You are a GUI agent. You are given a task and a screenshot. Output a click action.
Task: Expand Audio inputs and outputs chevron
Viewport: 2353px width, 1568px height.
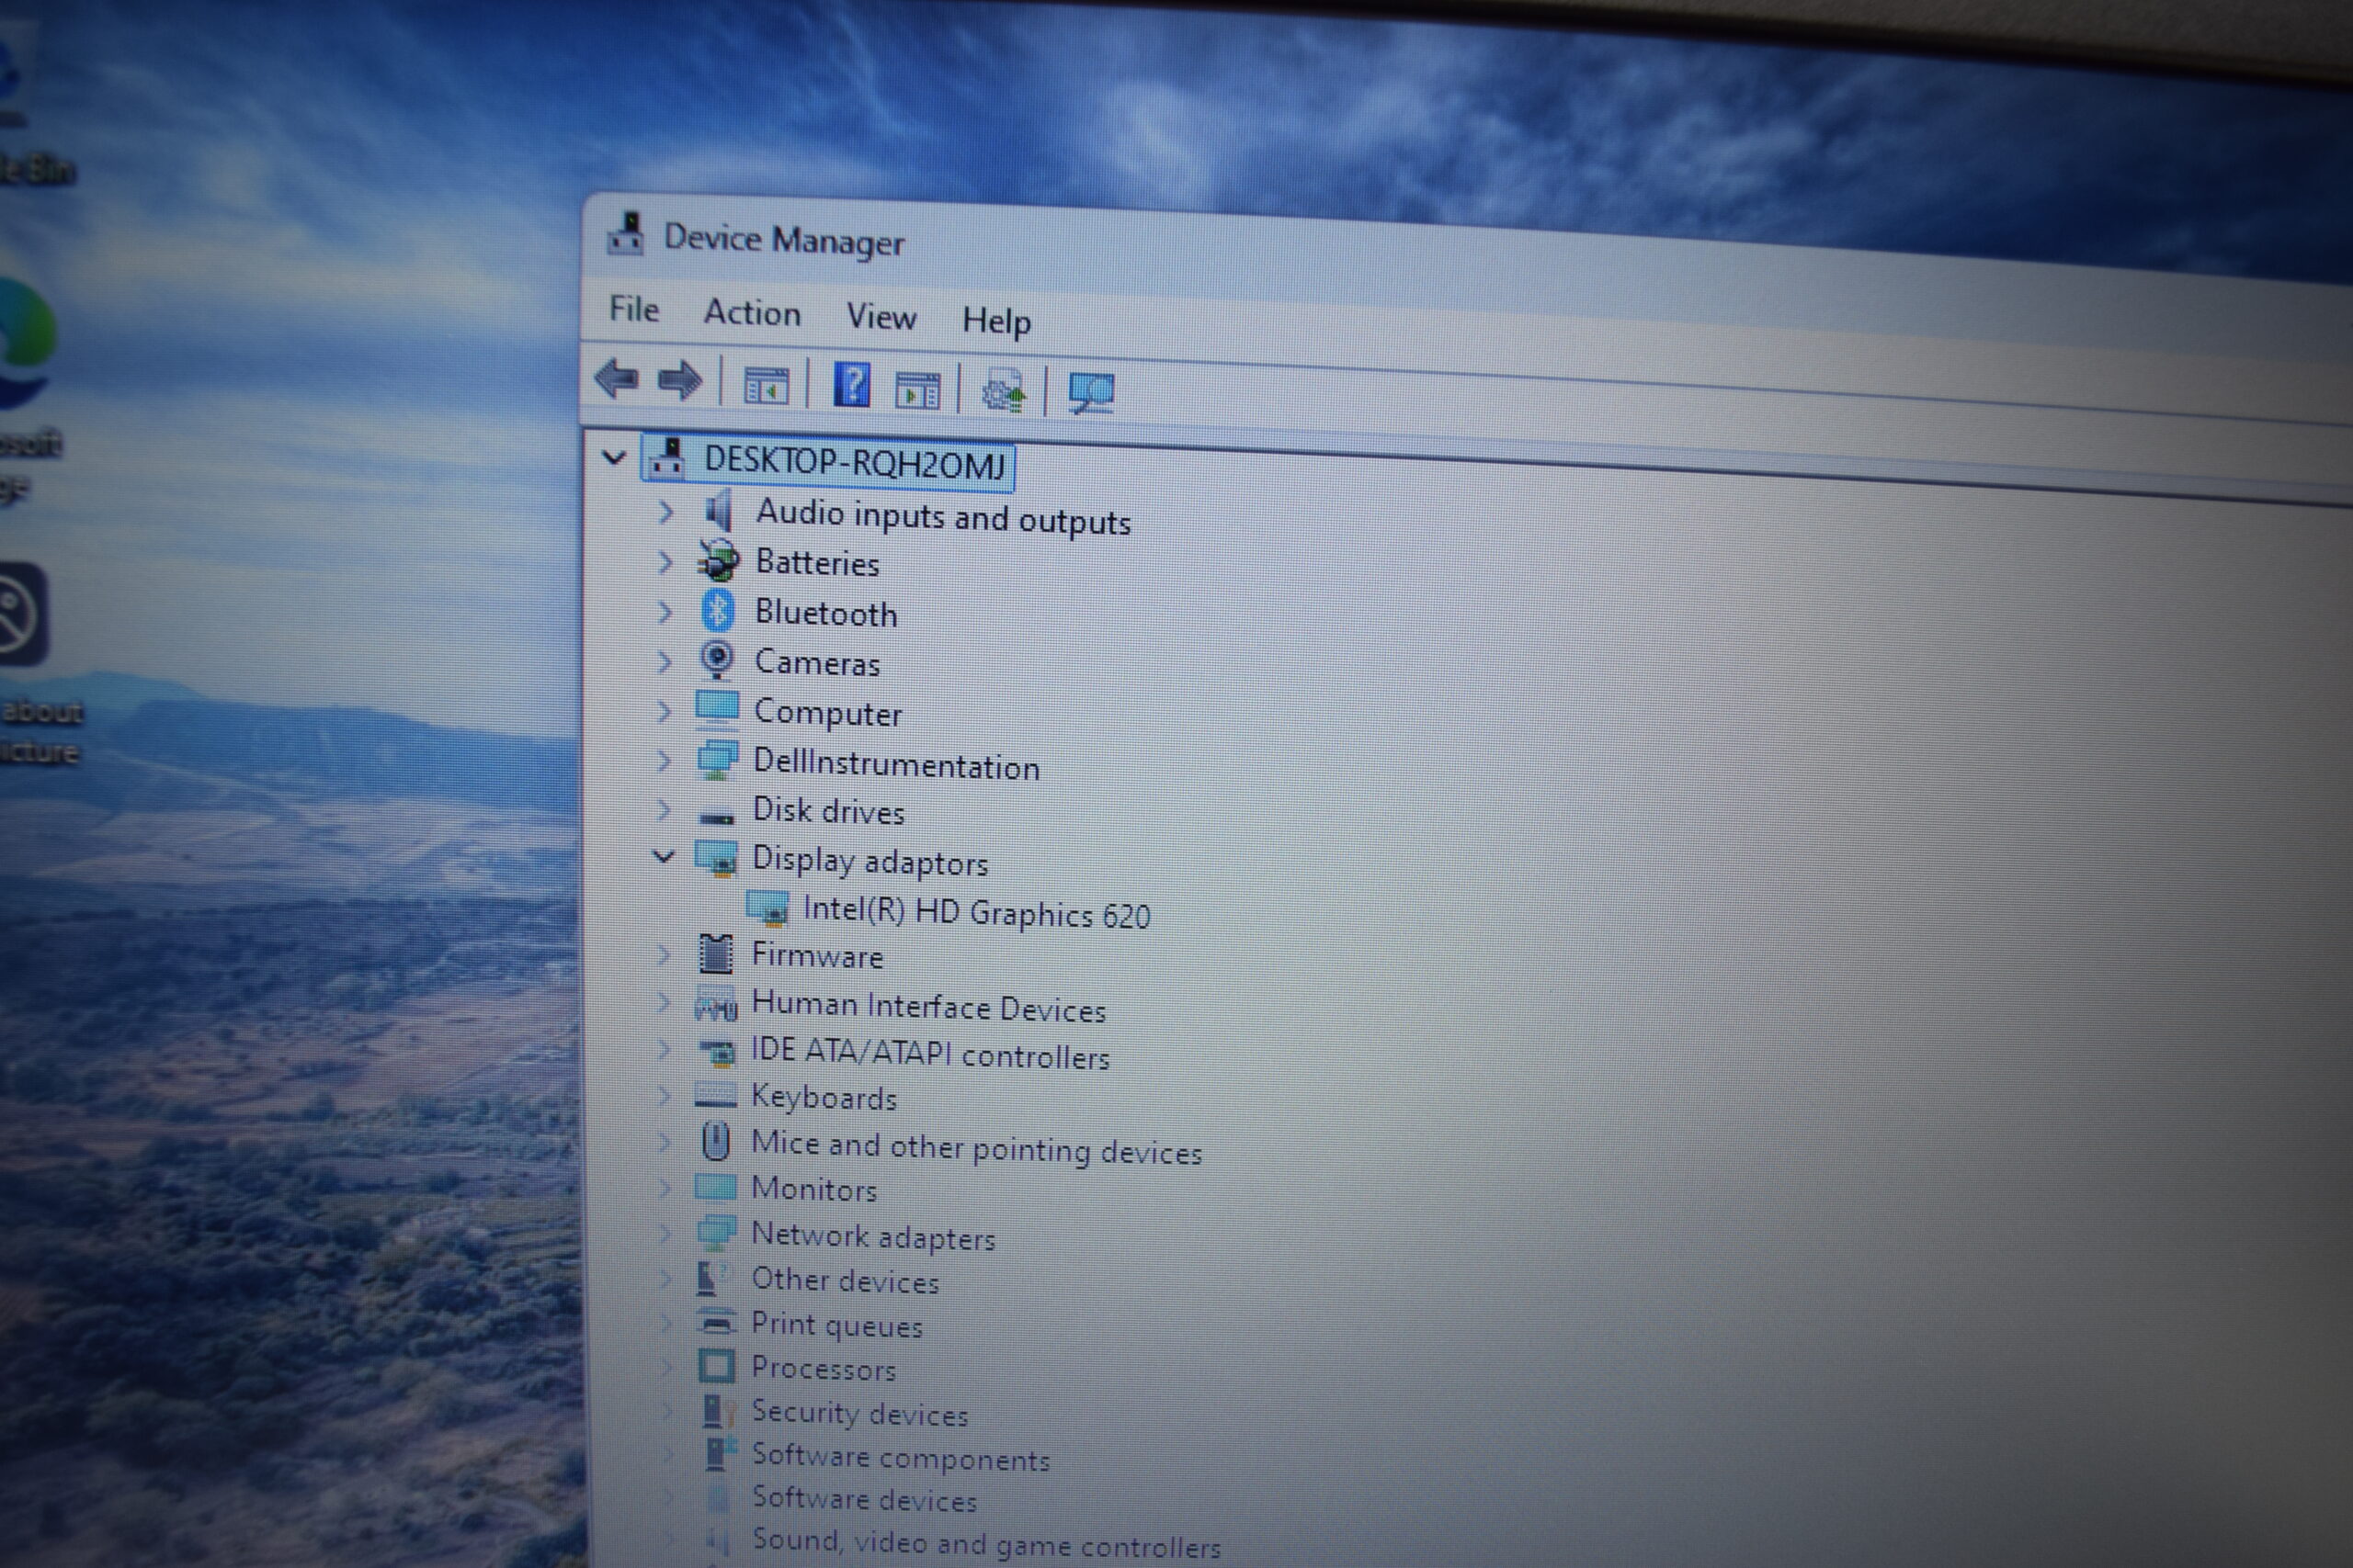point(665,512)
